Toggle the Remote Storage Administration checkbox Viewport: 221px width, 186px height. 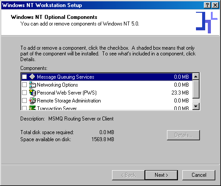(24, 101)
